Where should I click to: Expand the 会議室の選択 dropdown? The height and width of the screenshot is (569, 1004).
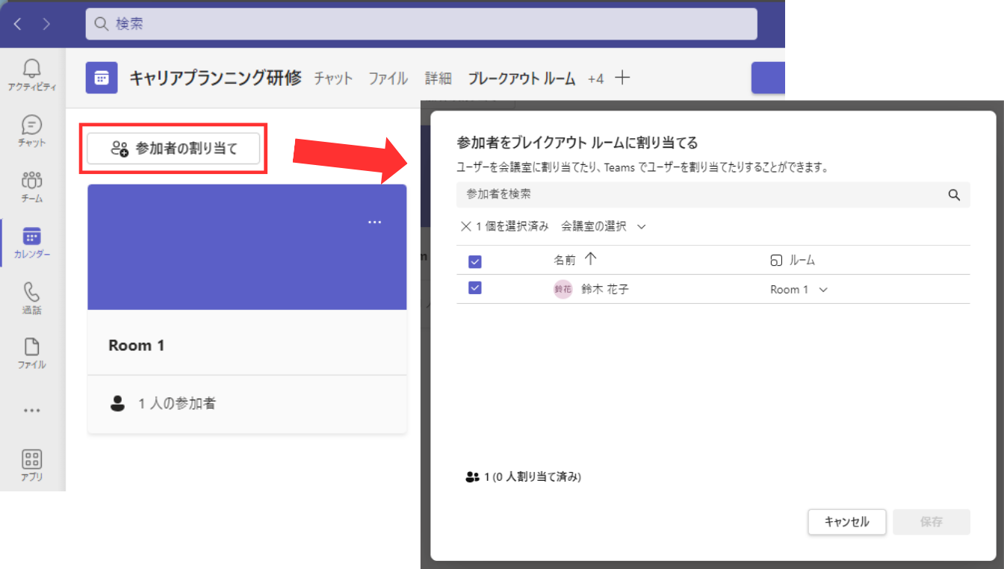(603, 226)
